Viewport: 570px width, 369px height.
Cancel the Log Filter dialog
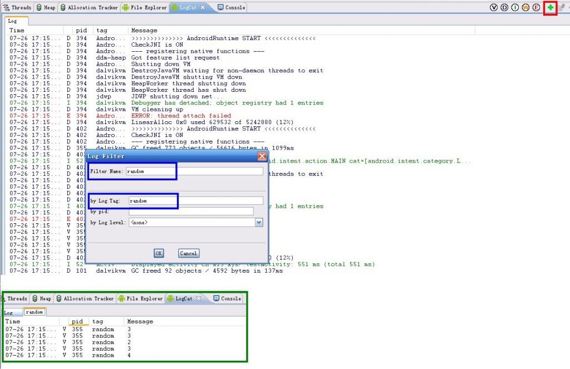(x=189, y=253)
